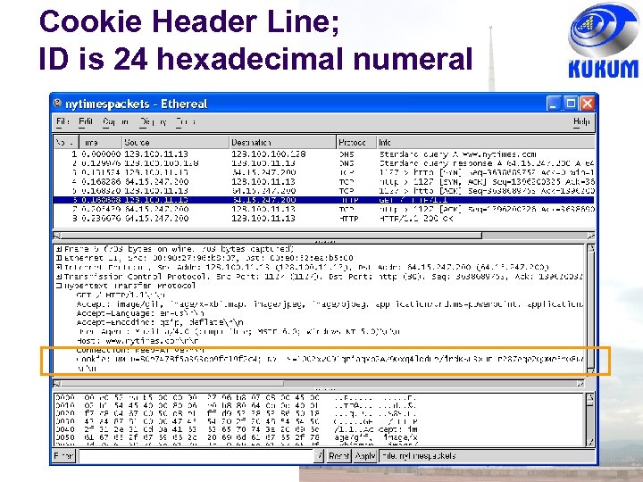
Task: Open the Edit menu
Action: (x=86, y=121)
